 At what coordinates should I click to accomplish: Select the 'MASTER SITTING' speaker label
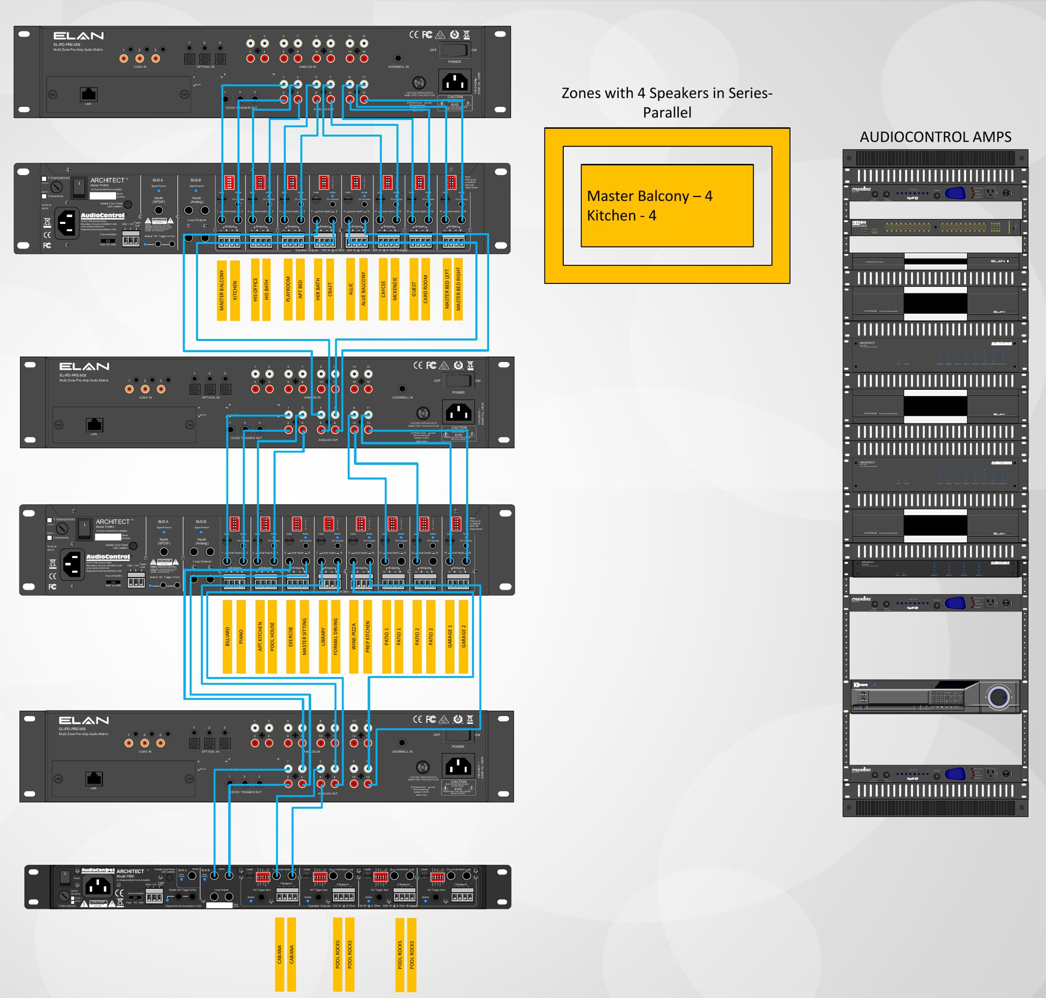(304, 637)
